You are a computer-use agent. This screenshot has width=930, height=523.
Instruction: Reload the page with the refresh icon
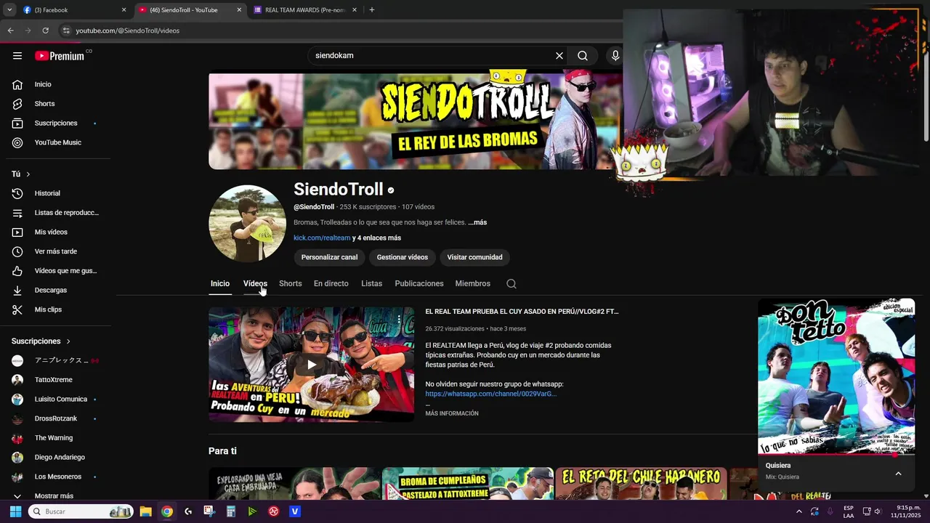tap(45, 31)
